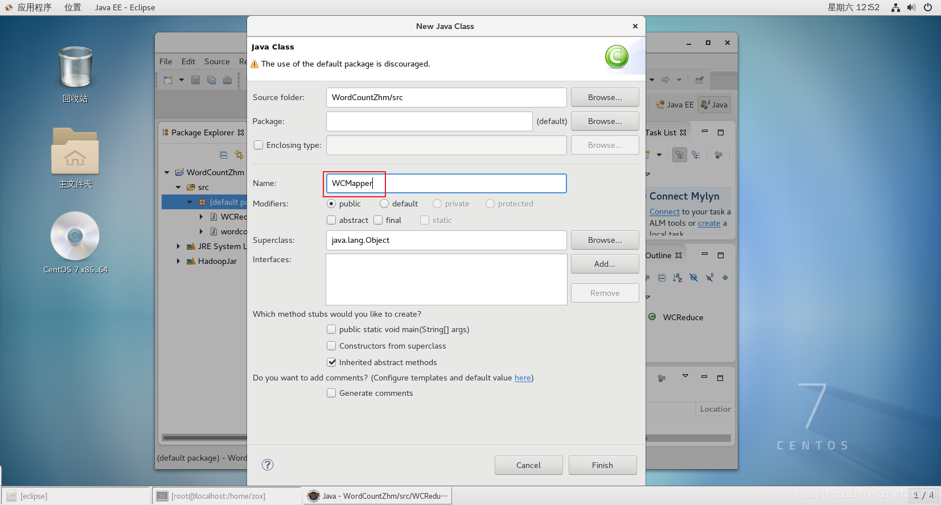Screen dimensions: 941x505
Task: Click Browse button for Superclass
Action: pyautogui.click(x=605, y=240)
